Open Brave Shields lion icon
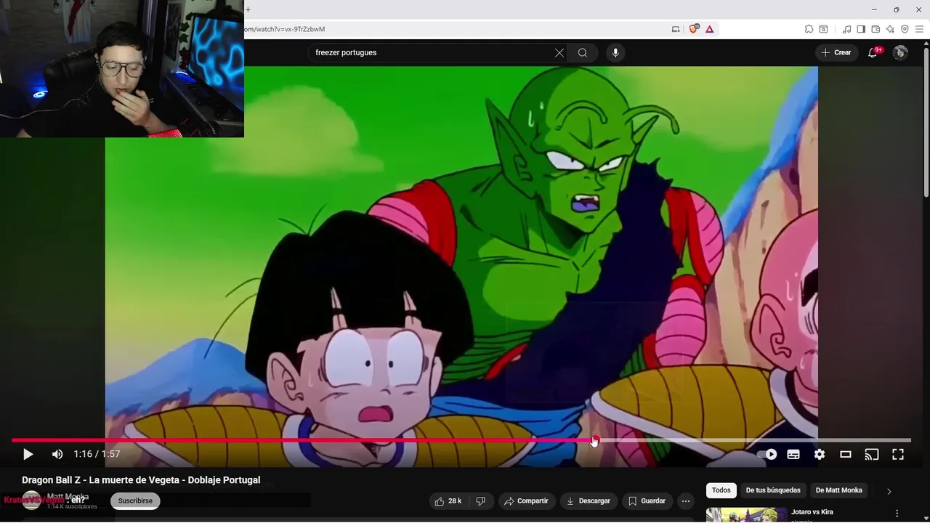 coord(693,29)
